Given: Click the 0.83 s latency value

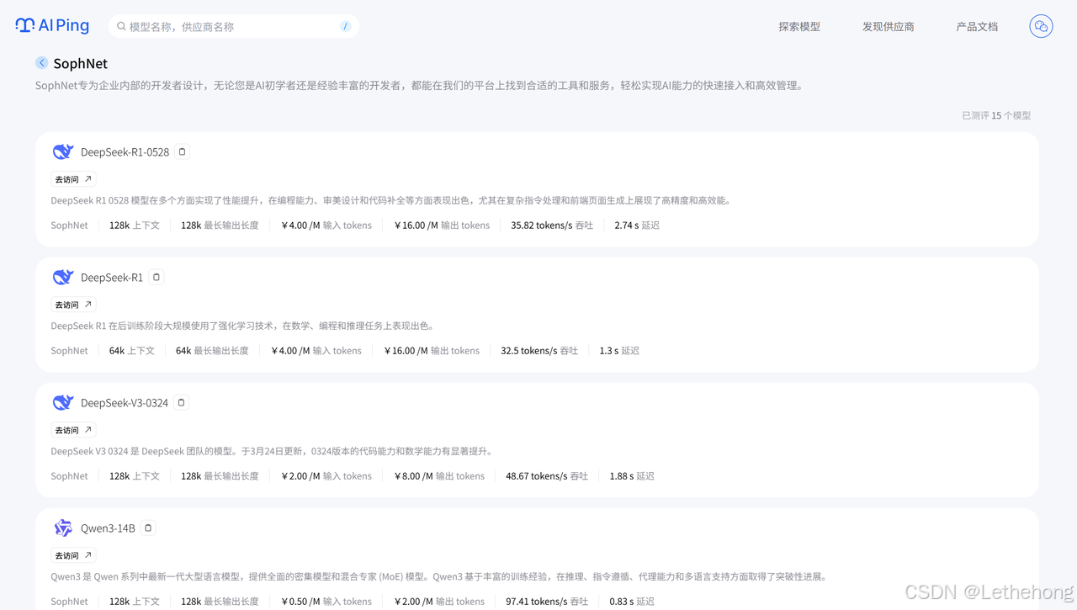Looking at the screenshot, I should (x=632, y=602).
